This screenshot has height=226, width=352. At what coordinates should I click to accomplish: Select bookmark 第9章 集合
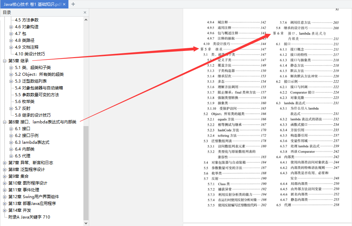click(19, 176)
